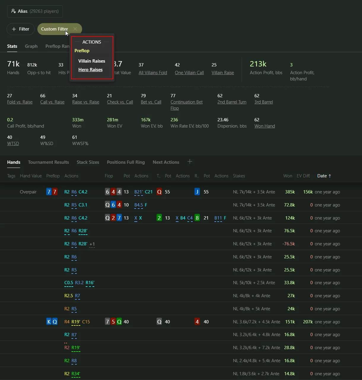
Task: Click the WTSD stat link
Action: [13, 144]
